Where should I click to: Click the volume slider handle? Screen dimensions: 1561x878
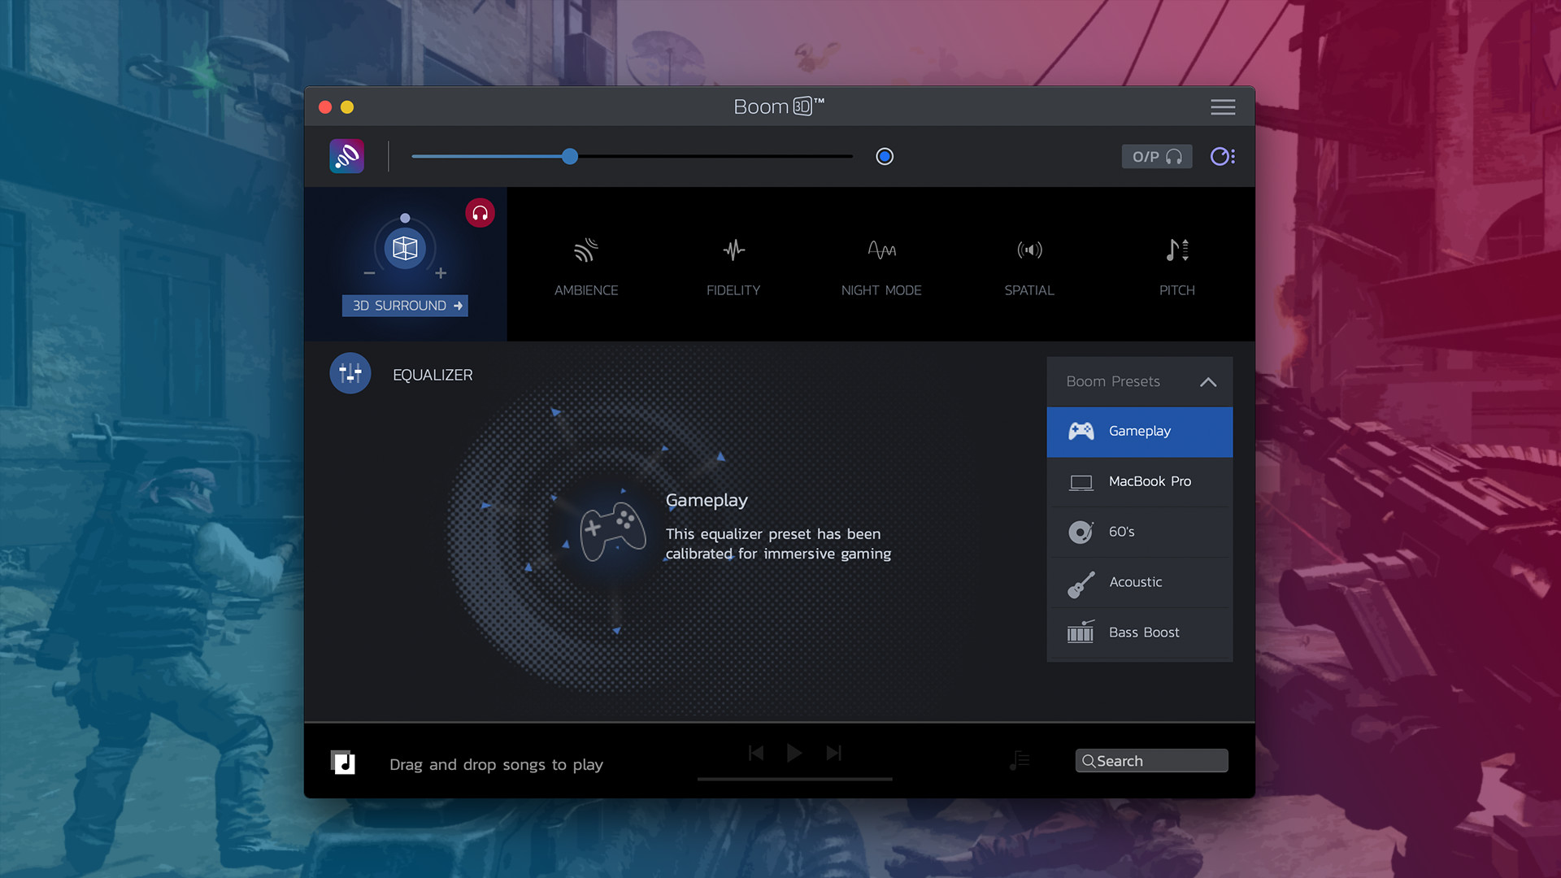click(570, 156)
